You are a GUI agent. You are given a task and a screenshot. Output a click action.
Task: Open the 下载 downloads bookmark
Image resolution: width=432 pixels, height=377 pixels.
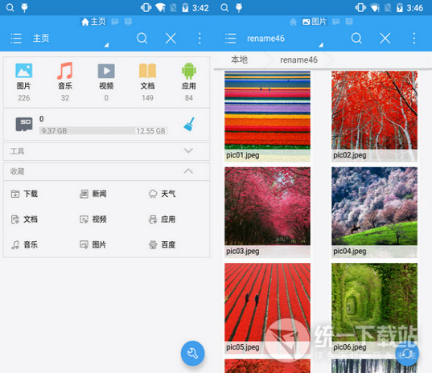coord(24,194)
